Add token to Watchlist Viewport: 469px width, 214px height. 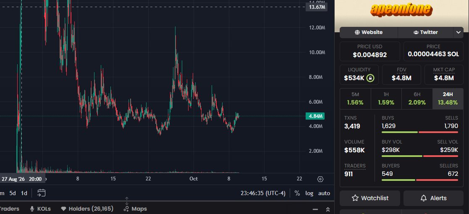point(369,198)
